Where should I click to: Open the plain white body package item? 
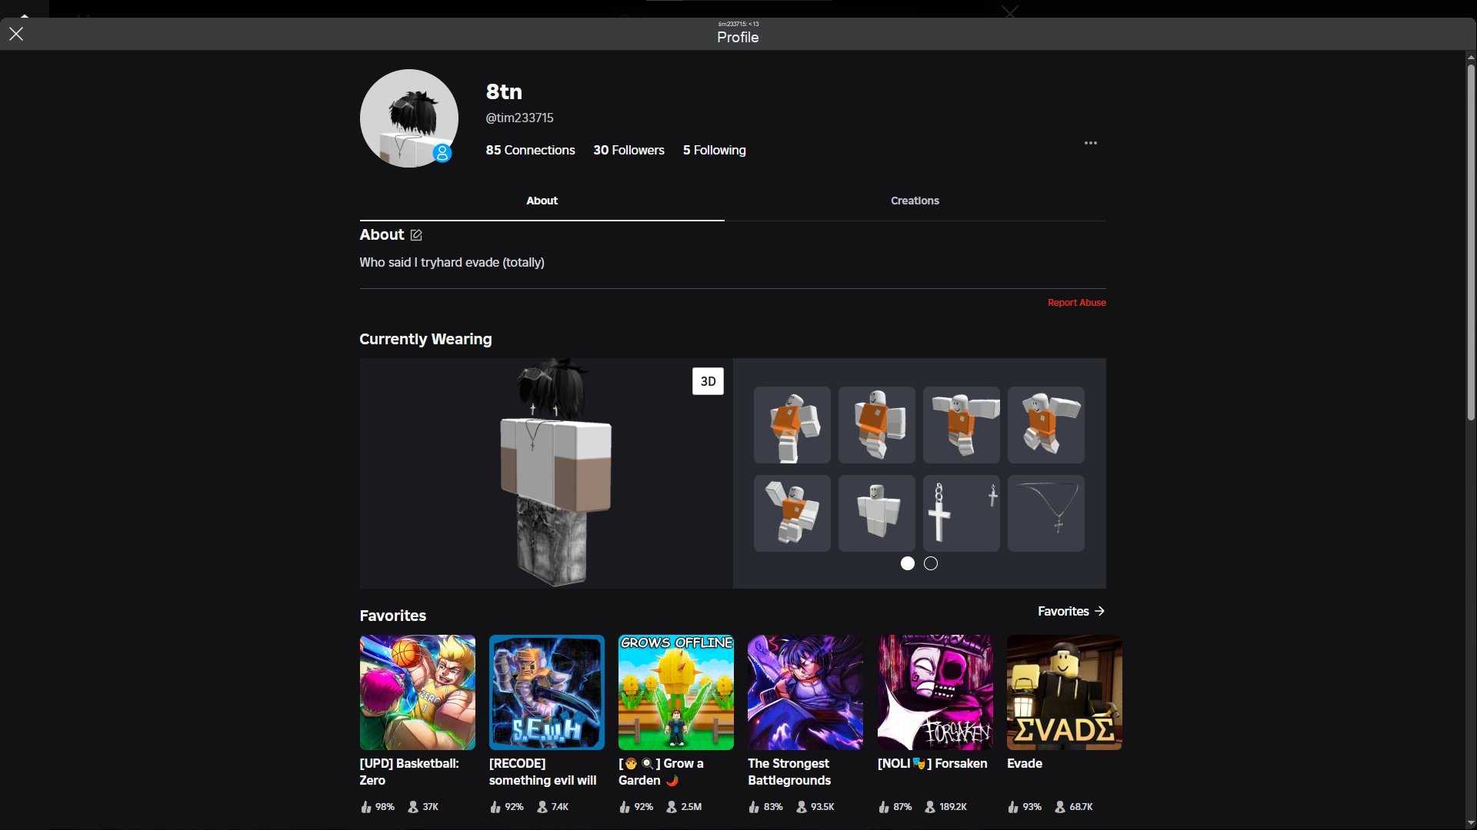click(877, 513)
